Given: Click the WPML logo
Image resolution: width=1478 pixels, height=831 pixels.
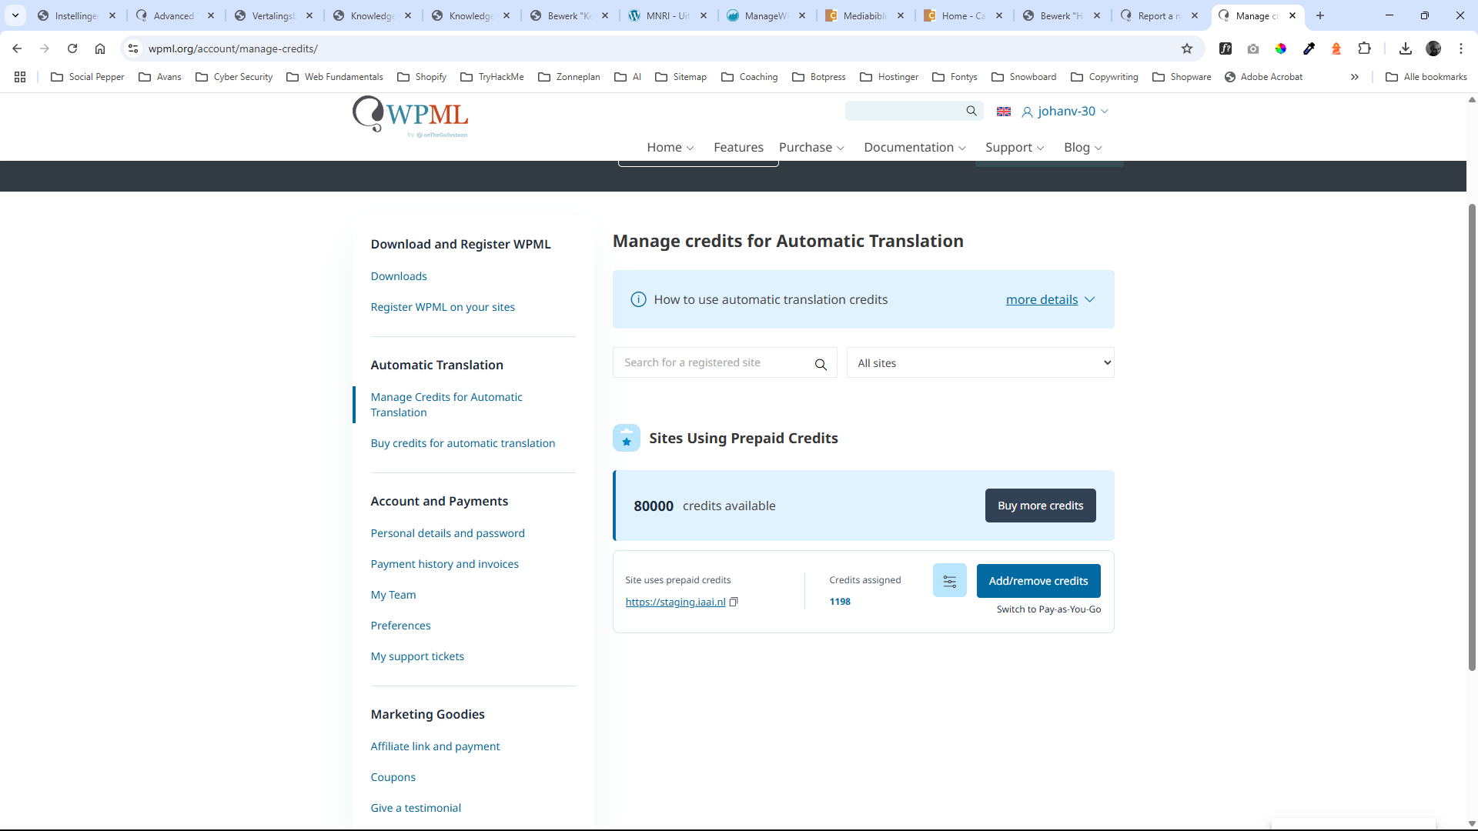Looking at the screenshot, I should [x=410, y=117].
